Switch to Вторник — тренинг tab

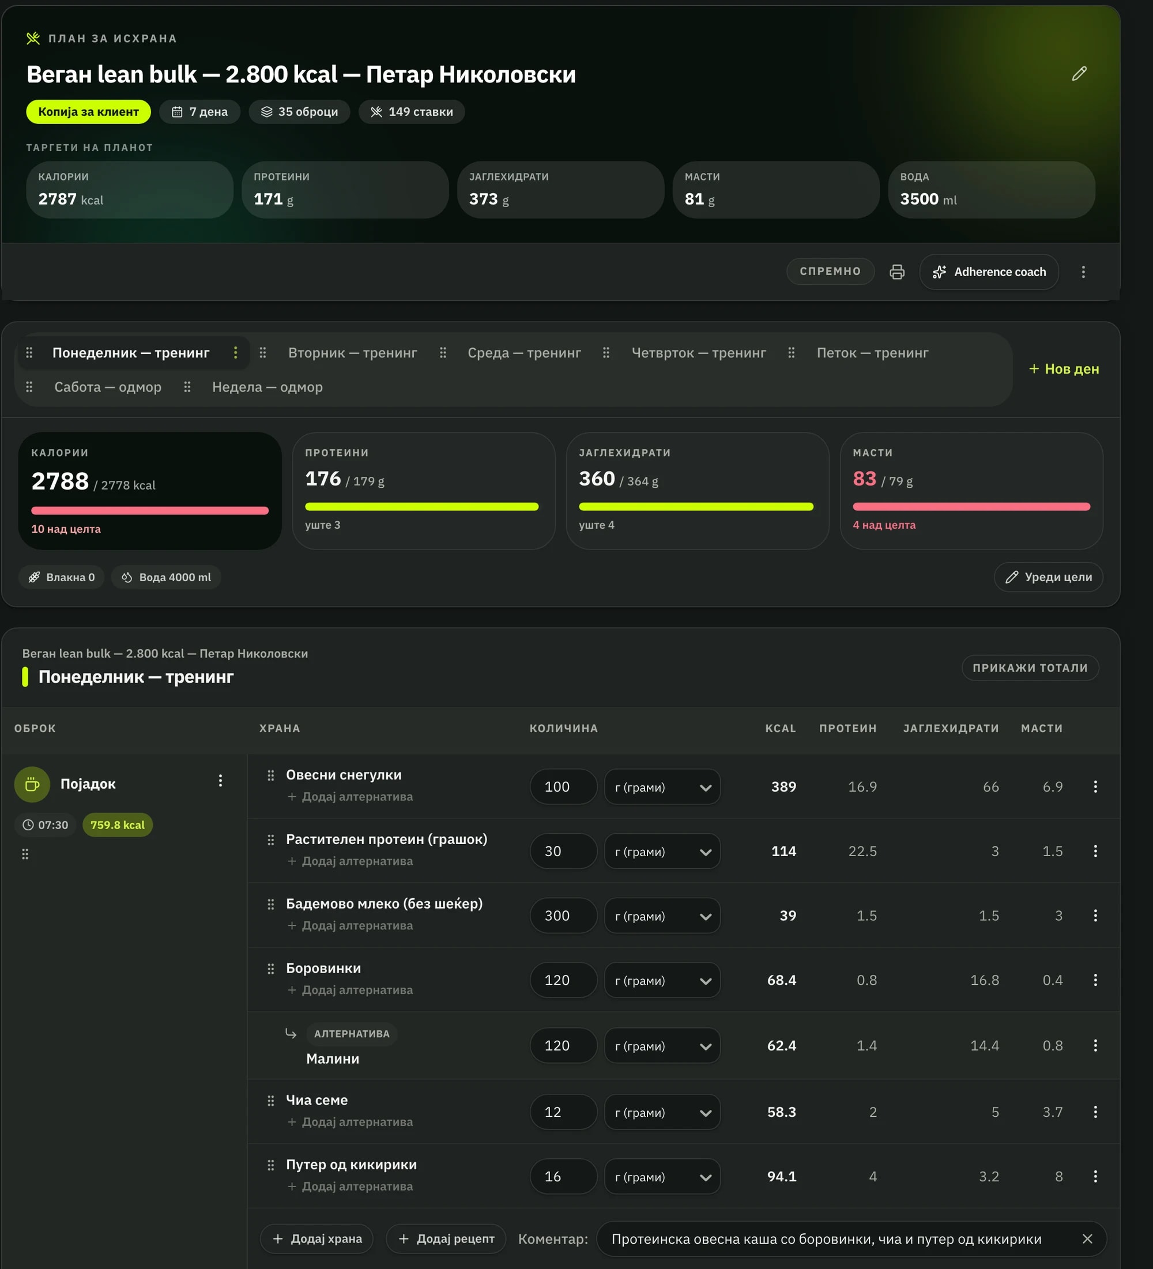(x=352, y=352)
